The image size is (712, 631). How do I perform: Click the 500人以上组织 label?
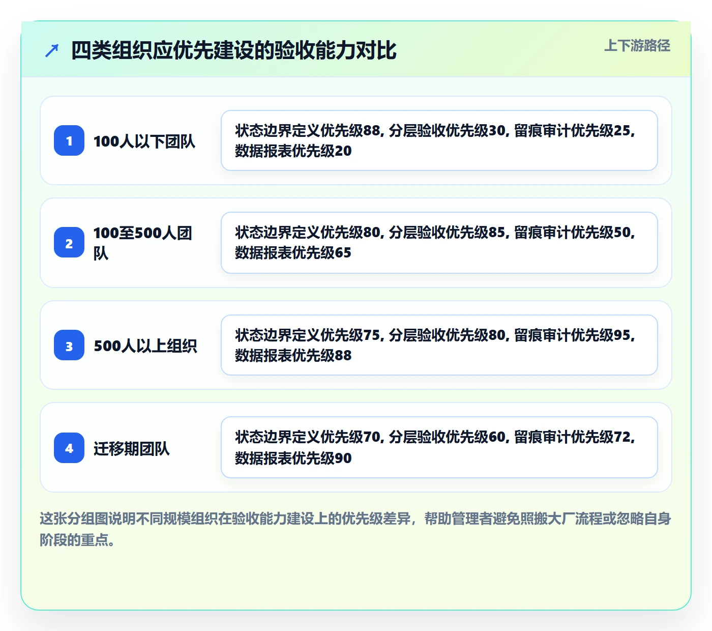click(145, 346)
